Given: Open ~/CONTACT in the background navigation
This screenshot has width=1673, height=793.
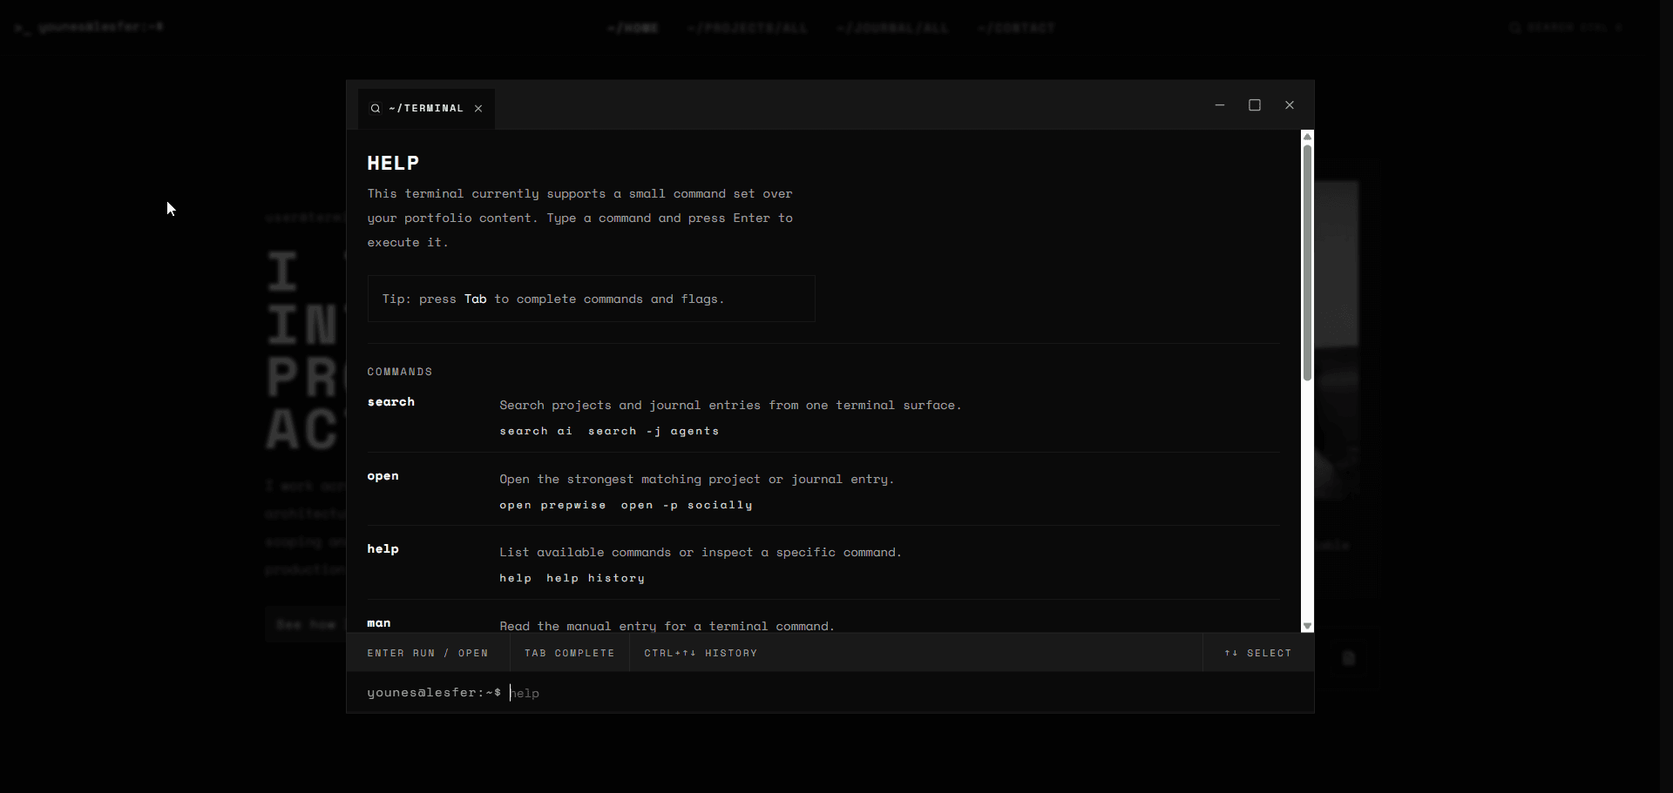Looking at the screenshot, I should [x=1016, y=28].
